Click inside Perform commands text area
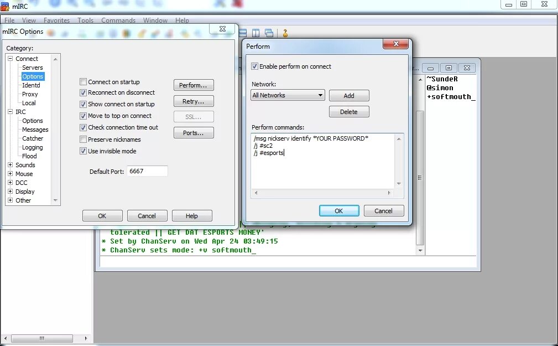The image size is (558, 346). (x=322, y=161)
